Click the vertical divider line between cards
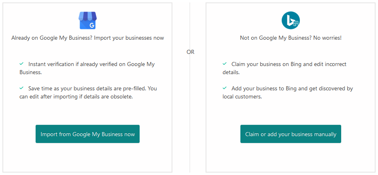378x175 pixels. [x=190, y=109]
